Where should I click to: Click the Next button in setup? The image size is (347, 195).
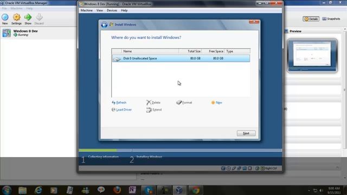tap(246, 133)
